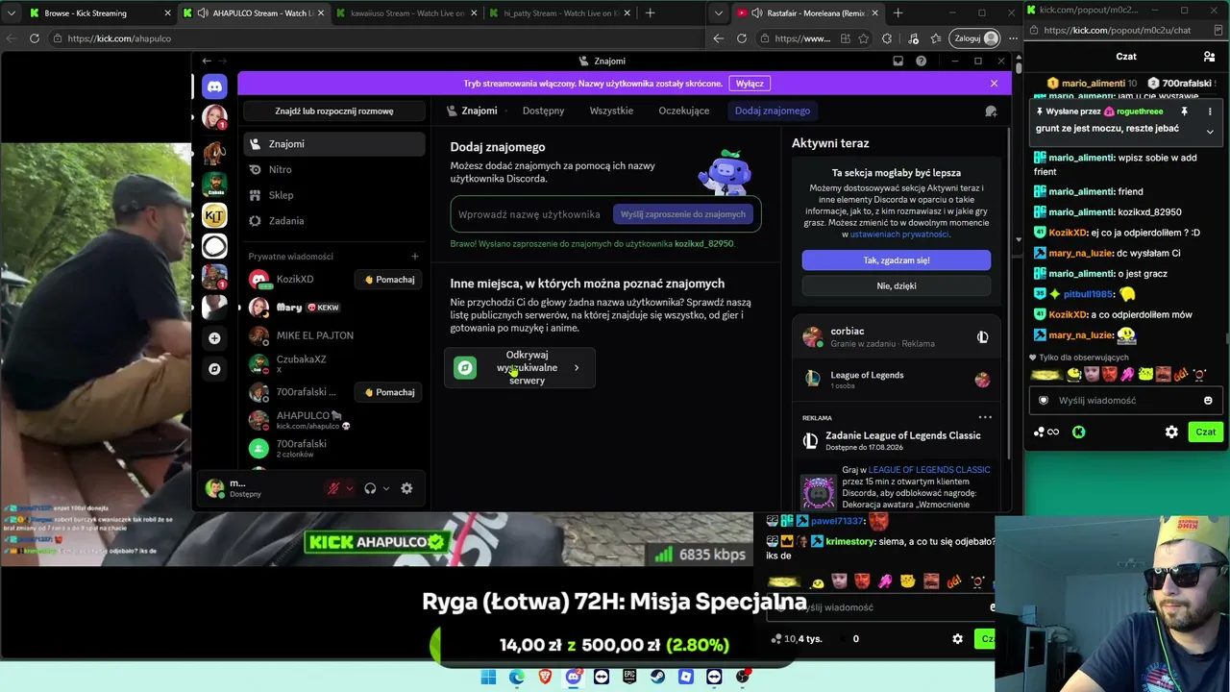
Task: Launch Steam from the taskbar
Action: pyautogui.click(x=657, y=677)
